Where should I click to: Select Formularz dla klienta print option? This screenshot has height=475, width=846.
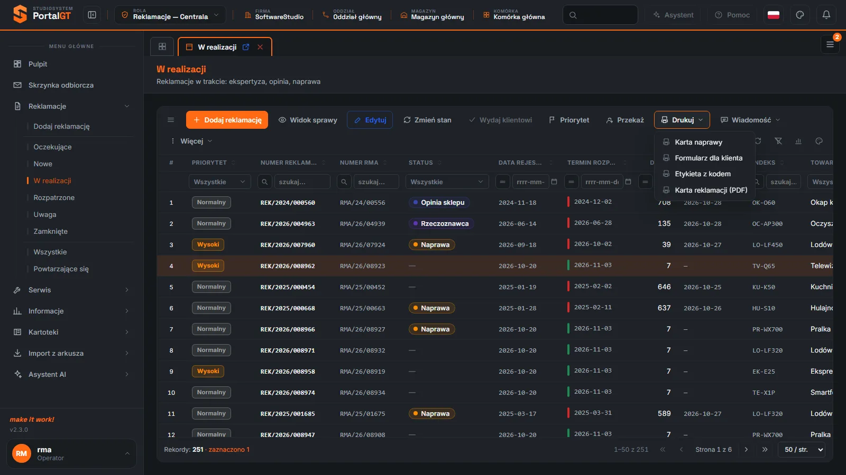[x=704, y=158]
